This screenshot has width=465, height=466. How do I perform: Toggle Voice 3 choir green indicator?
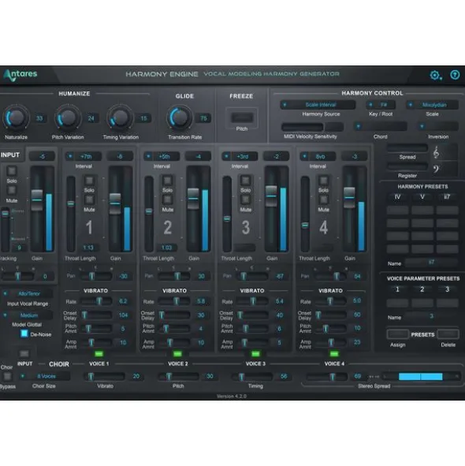tap(255, 354)
